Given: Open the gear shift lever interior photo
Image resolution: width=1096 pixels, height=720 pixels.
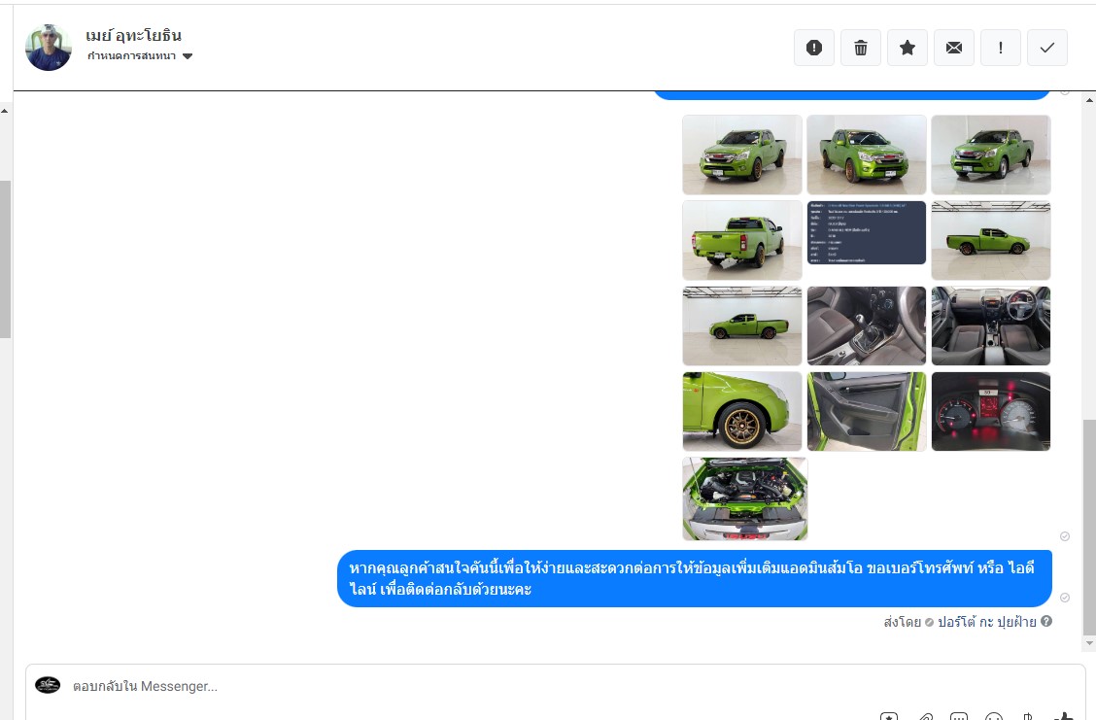Looking at the screenshot, I should pyautogui.click(x=867, y=326).
